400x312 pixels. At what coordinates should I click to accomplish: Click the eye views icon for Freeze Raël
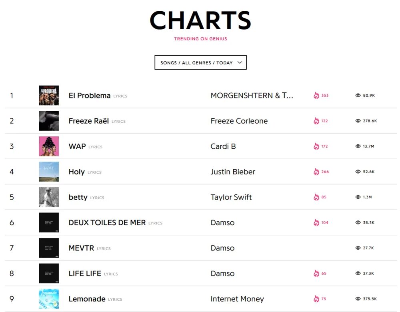[x=358, y=121]
